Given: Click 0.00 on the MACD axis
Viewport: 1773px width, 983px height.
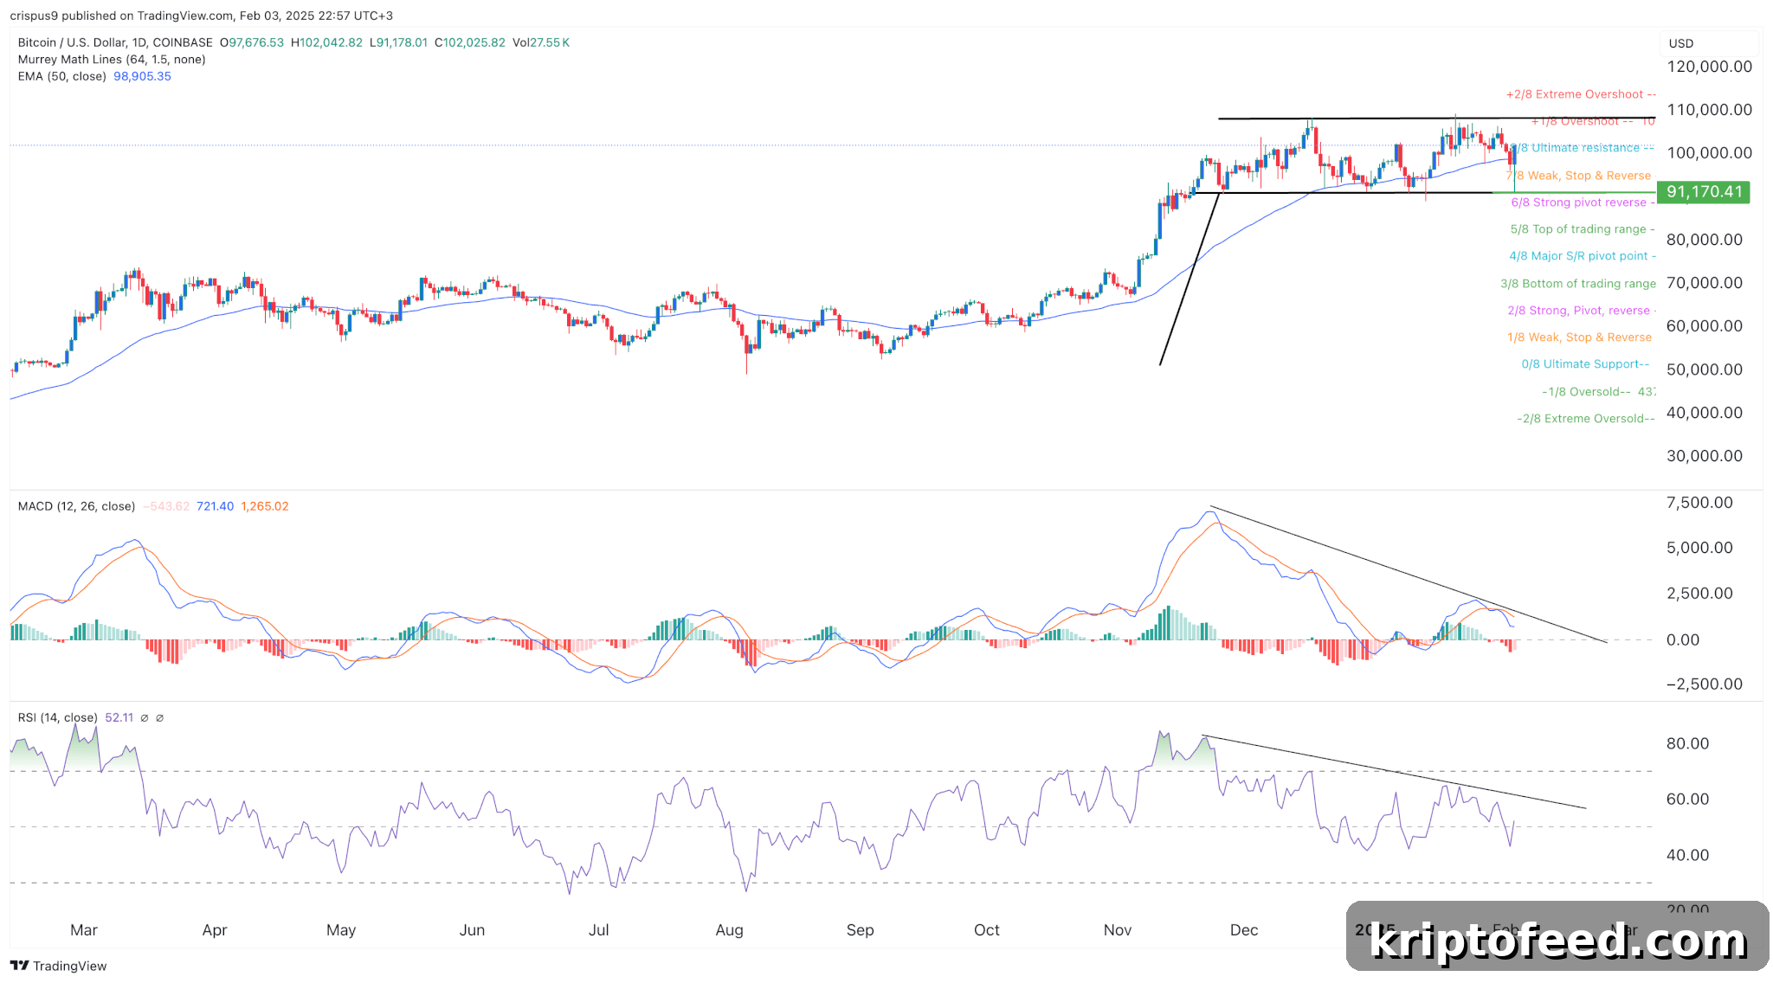Looking at the screenshot, I should coord(1683,640).
